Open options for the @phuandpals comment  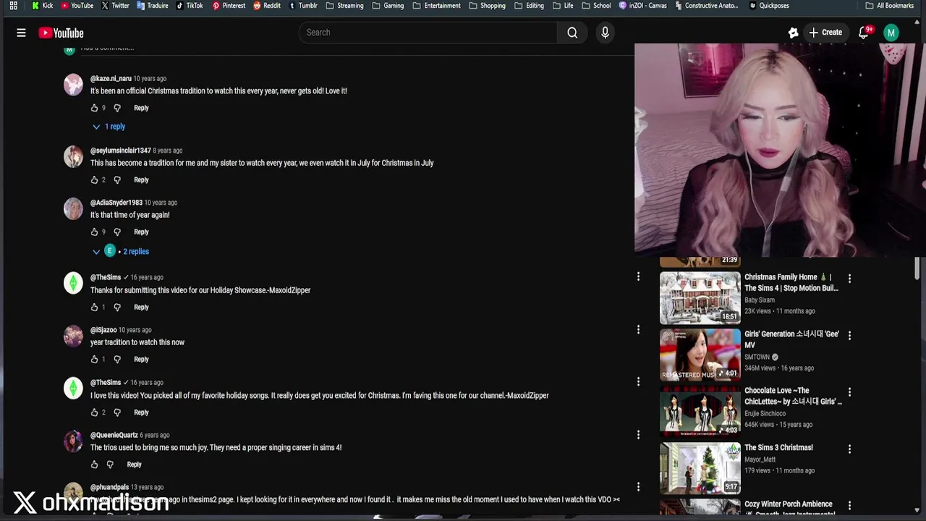coord(638,487)
